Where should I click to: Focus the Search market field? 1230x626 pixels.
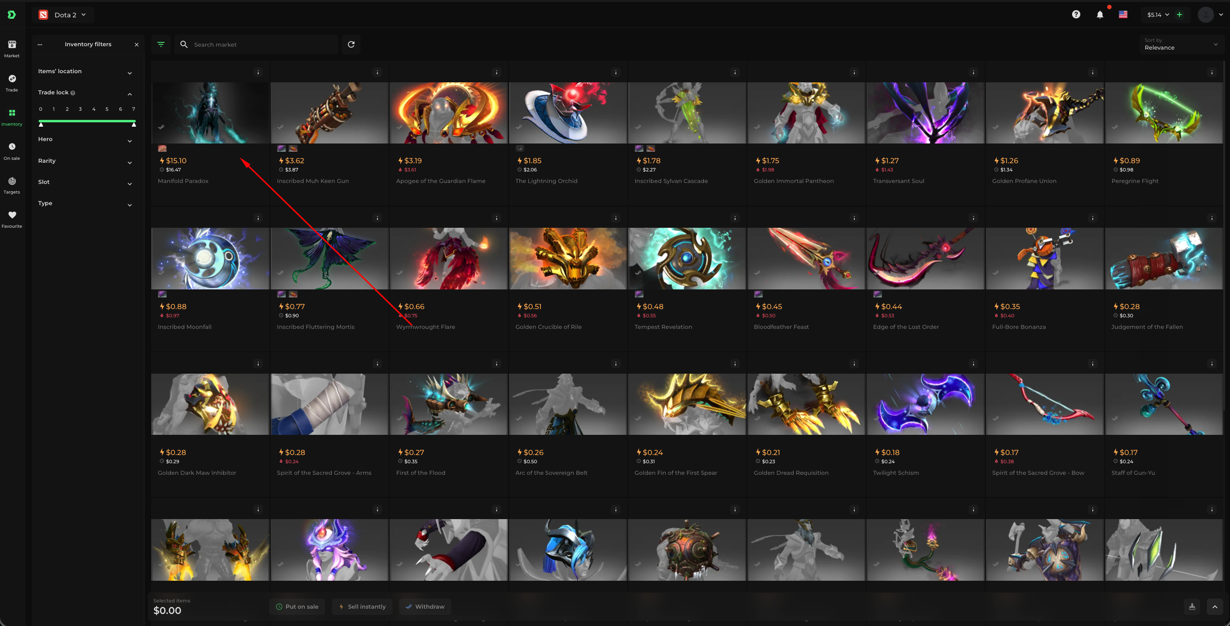[256, 44]
